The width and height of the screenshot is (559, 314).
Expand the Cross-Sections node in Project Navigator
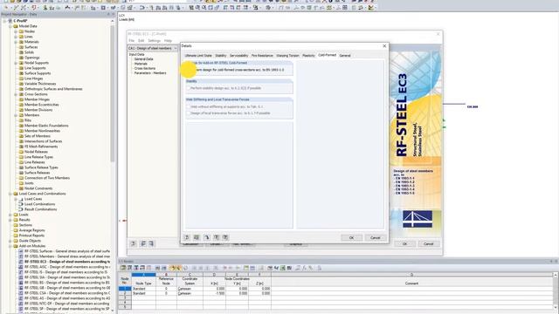click(x=16, y=94)
